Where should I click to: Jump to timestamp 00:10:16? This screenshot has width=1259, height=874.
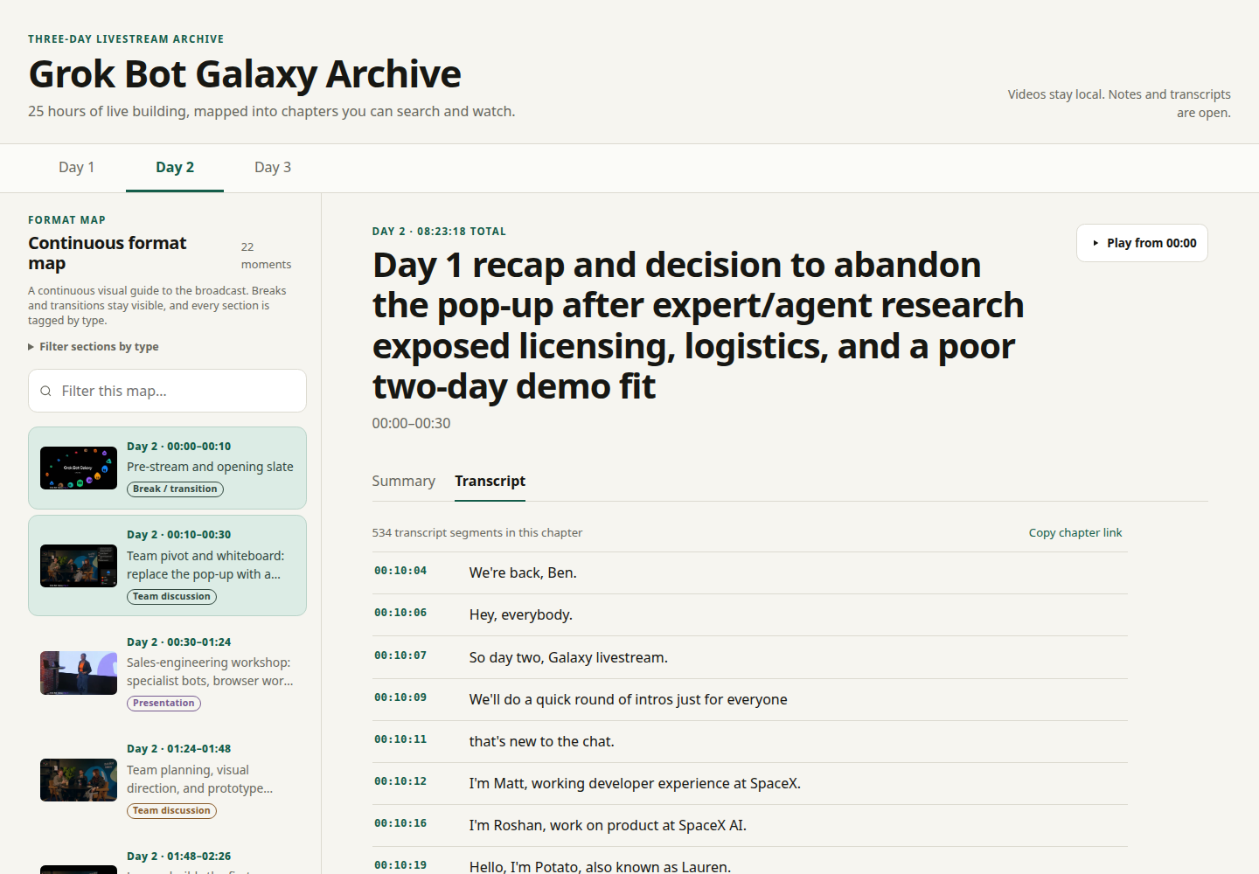click(400, 823)
